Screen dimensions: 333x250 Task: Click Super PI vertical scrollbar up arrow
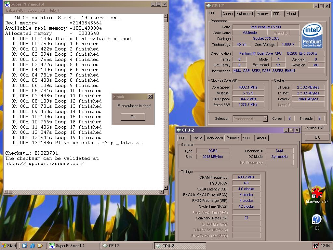pos(166,16)
